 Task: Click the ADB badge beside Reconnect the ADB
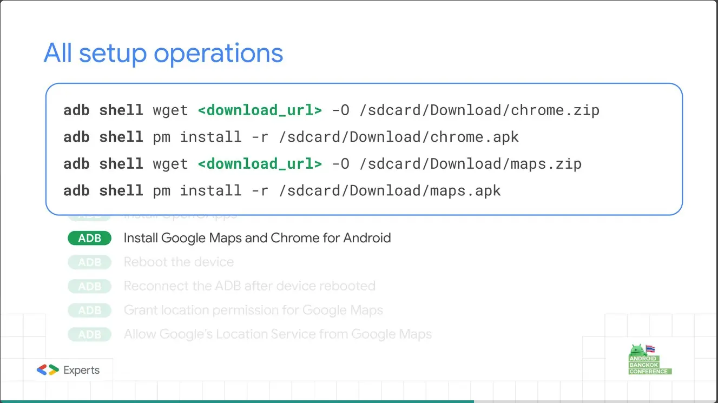click(x=89, y=286)
